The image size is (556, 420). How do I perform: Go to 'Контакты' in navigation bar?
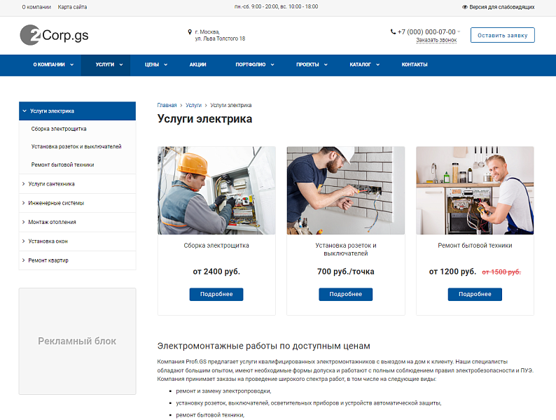(415, 64)
